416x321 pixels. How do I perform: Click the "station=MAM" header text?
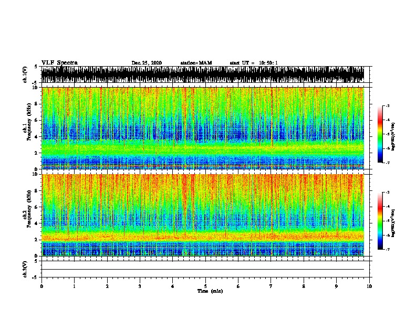196,63
